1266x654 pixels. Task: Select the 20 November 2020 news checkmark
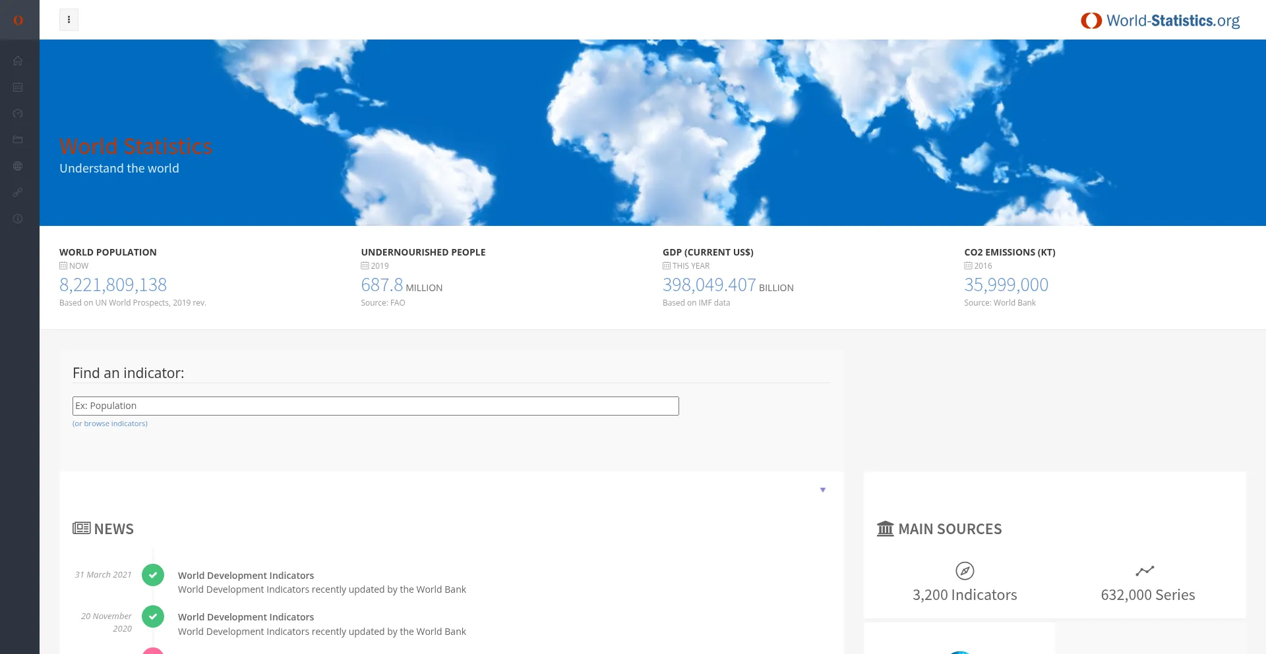point(153,616)
